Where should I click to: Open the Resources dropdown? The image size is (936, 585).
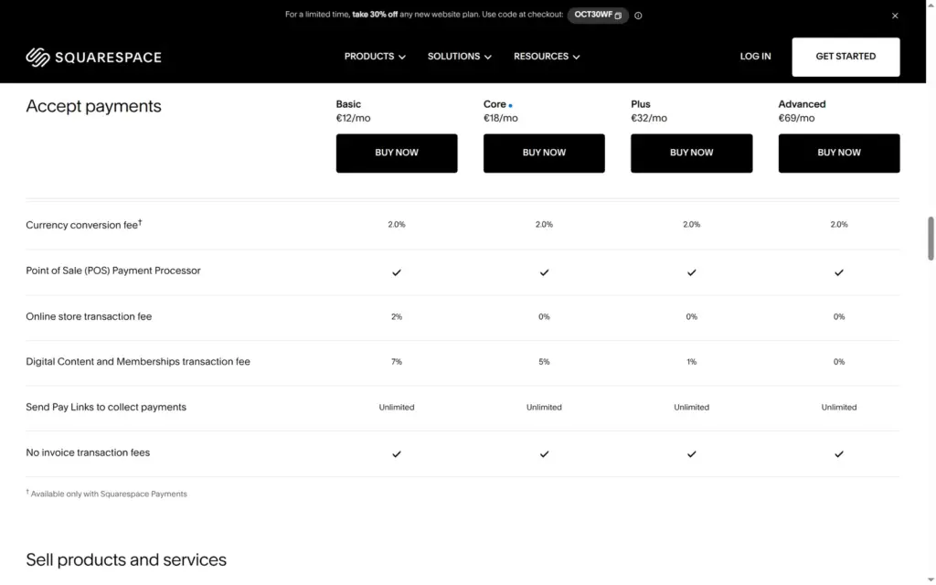547,56
